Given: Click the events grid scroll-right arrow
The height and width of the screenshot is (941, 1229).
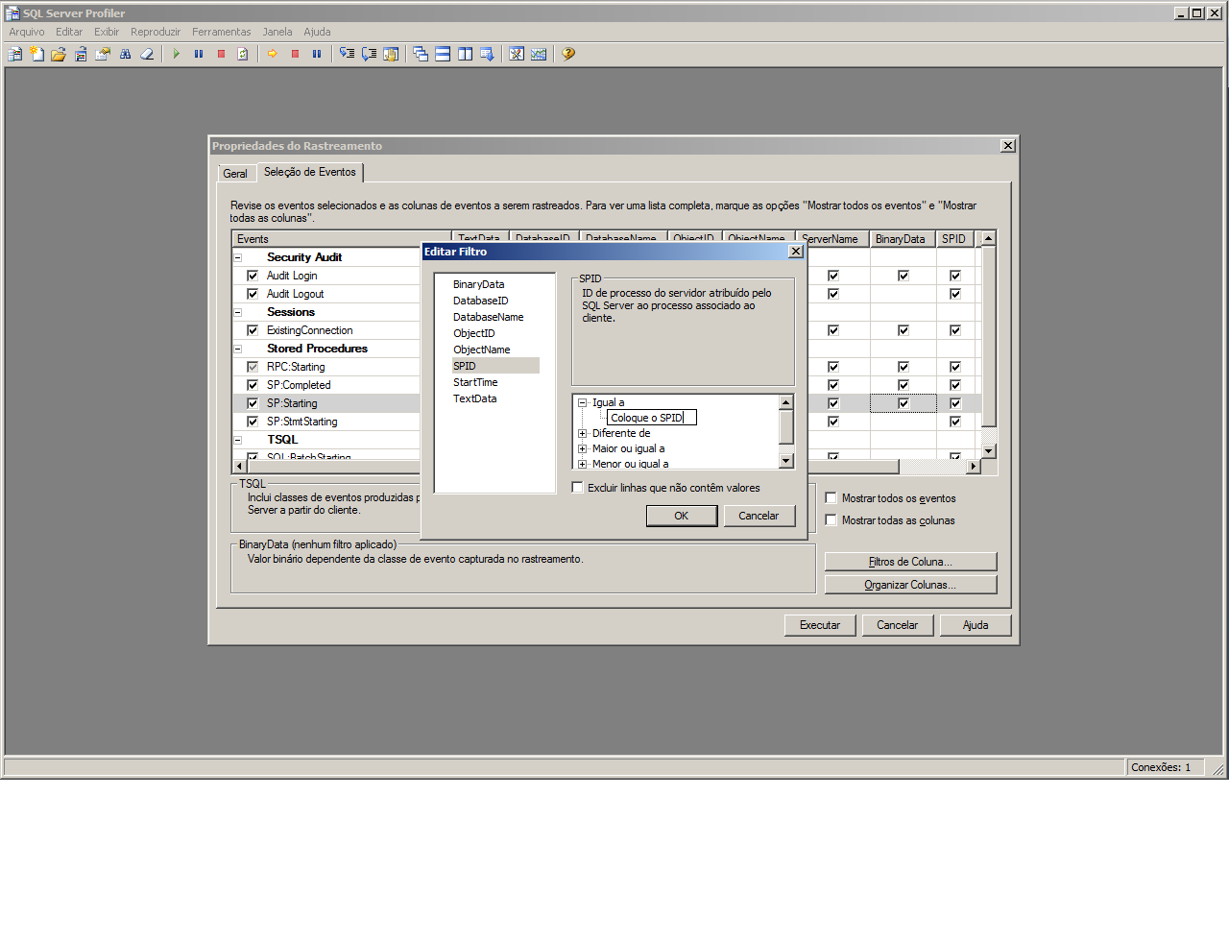Looking at the screenshot, I should (x=974, y=467).
